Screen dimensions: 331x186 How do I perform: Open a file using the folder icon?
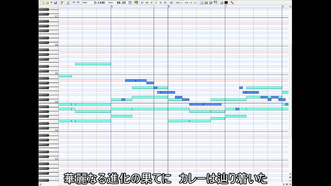pos(48,2)
